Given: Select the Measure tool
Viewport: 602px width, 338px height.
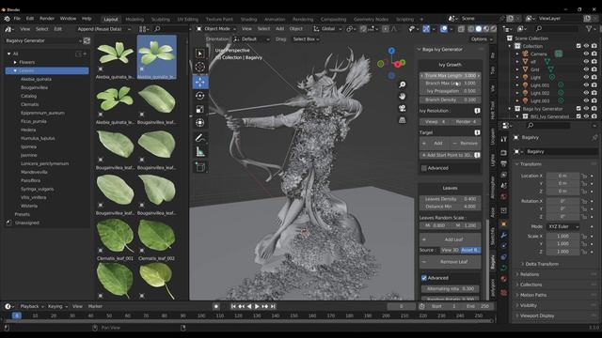Looking at the screenshot, I should [200, 152].
